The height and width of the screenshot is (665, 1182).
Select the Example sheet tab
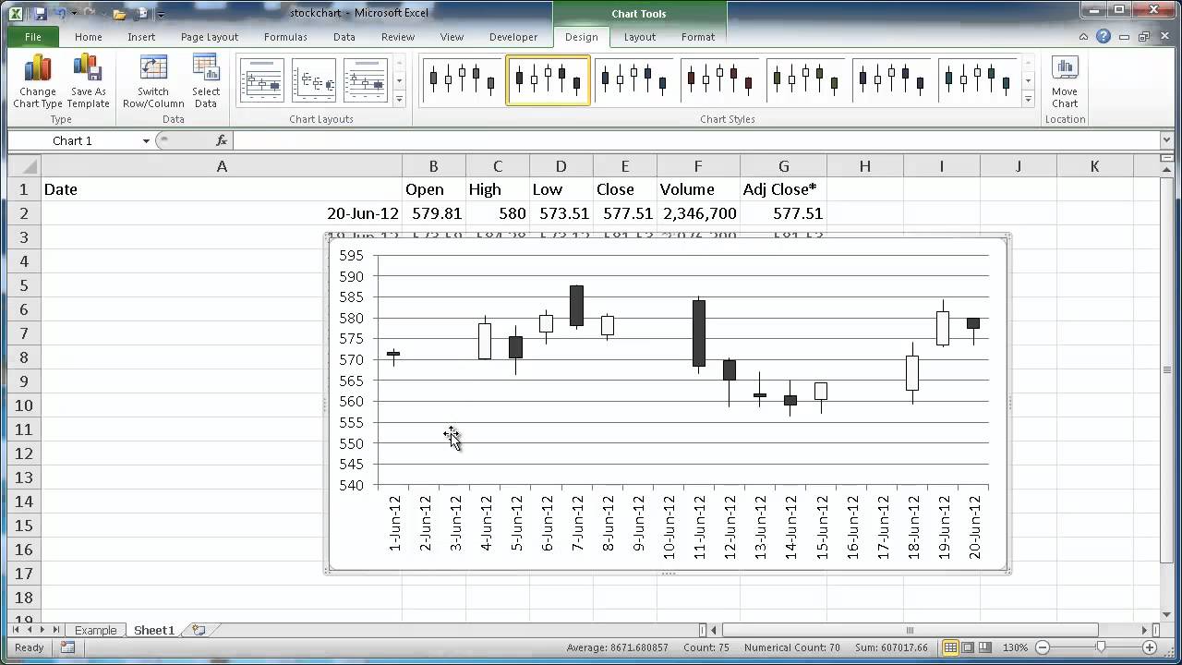coord(96,630)
